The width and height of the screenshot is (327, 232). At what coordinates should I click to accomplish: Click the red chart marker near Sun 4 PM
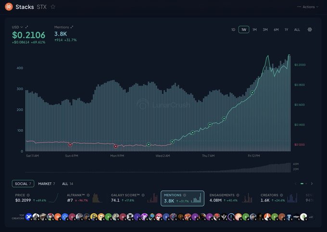click(70, 145)
